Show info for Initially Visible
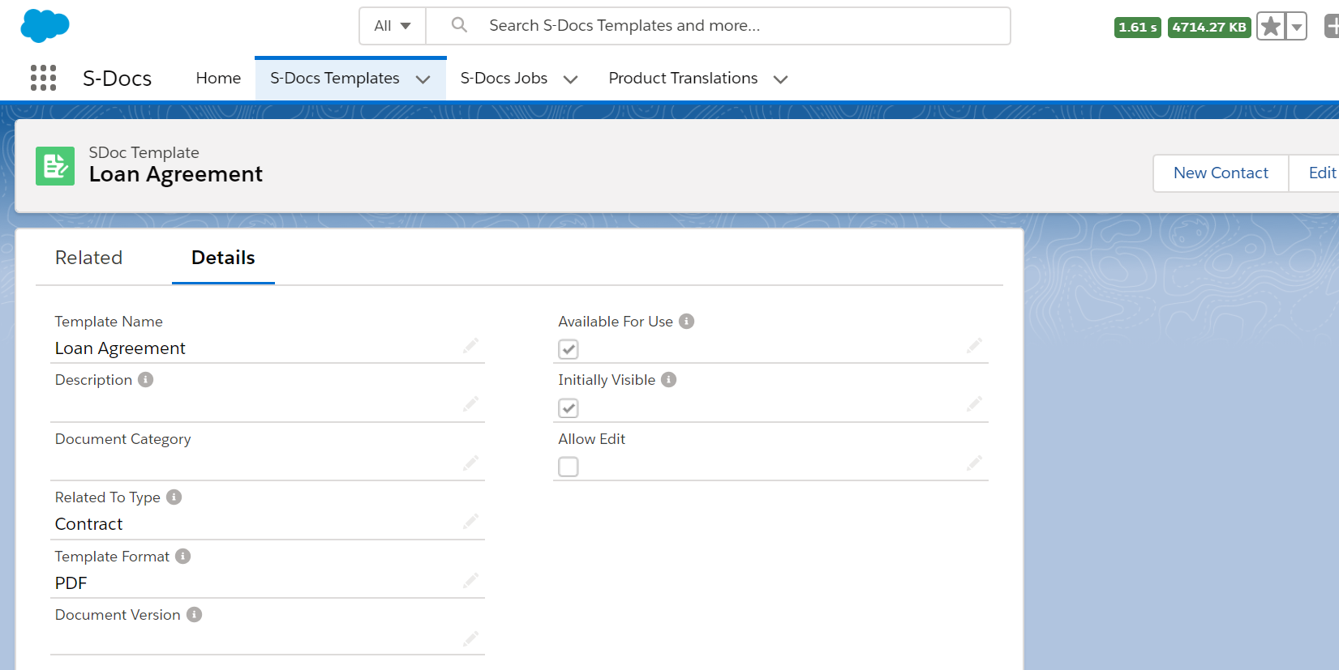The width and height of the screenshot is (1339, 670). [x=668, y=379]
